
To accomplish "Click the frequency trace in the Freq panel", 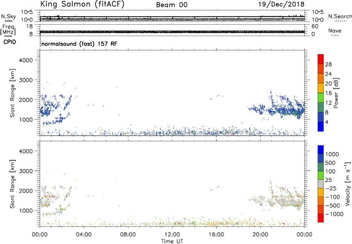I will (172, 32).
